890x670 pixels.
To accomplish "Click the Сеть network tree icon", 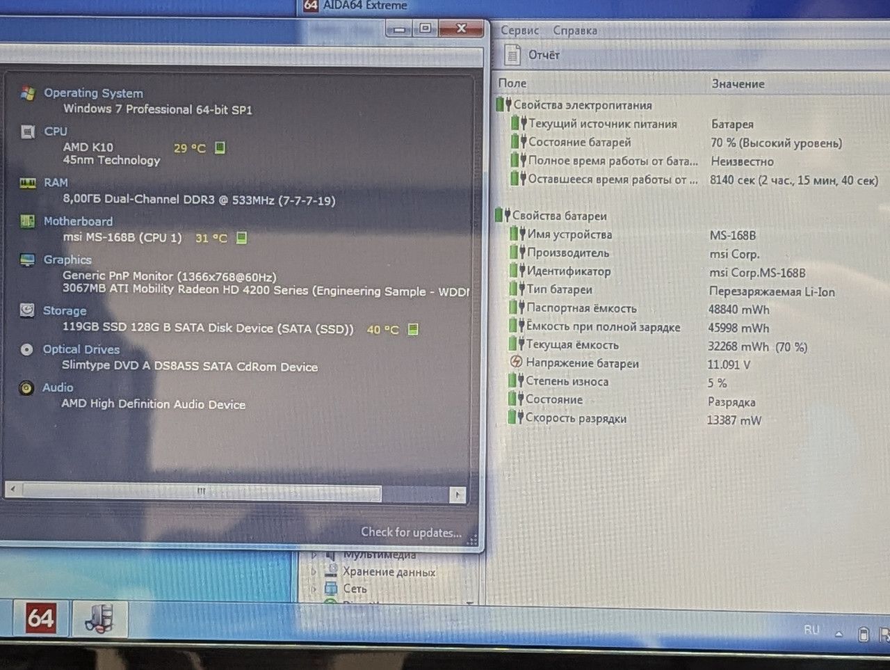I will pos(332,589).
